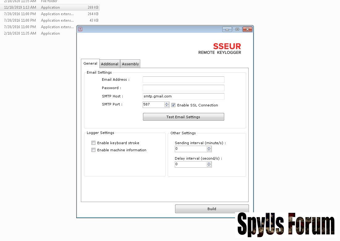Click the Email Address input field

tap(183, 80)
